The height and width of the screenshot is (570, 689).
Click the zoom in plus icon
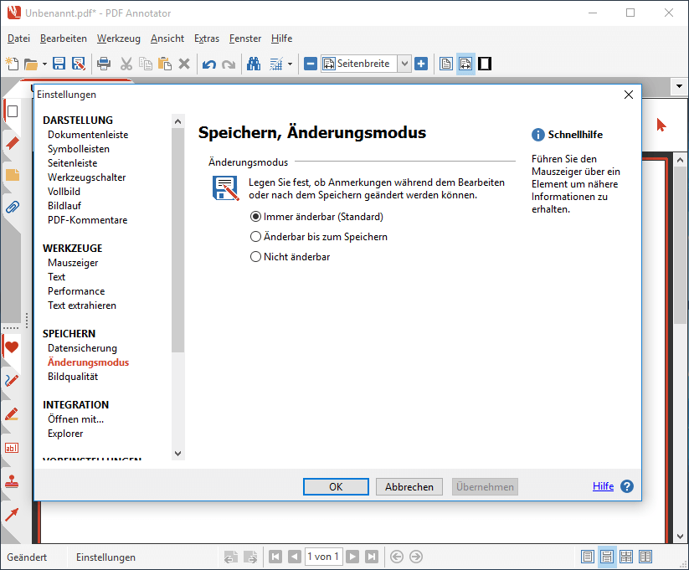[x=421, y=64]
